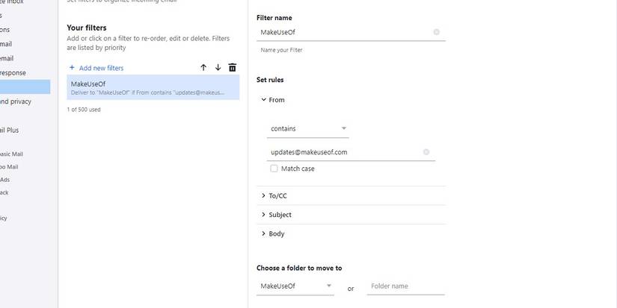Screen dimensions: 617x308
Task: Click the '1 of 500 used' text
Action: 84,110
